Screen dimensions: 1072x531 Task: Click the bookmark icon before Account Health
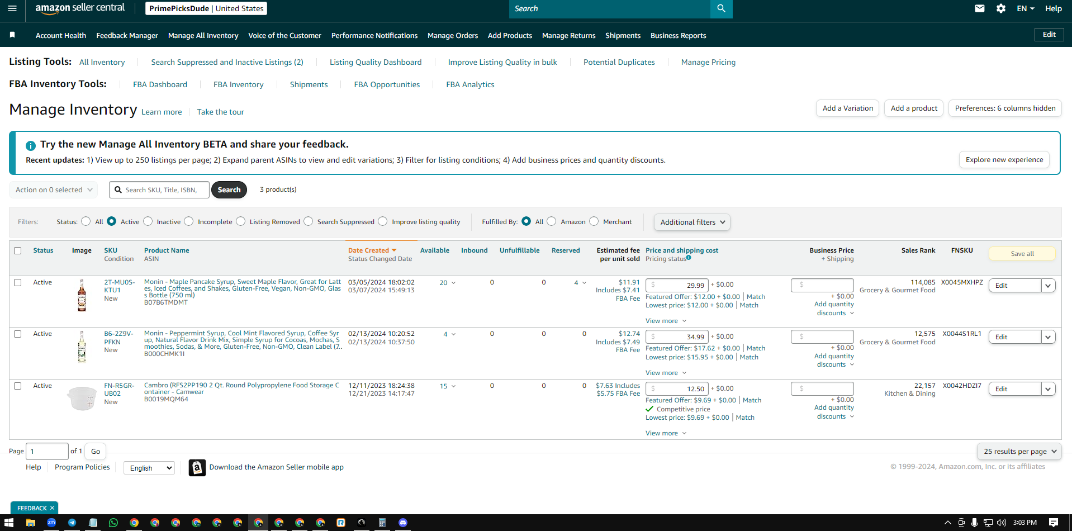pyautogui.click(x=12, y=35)
